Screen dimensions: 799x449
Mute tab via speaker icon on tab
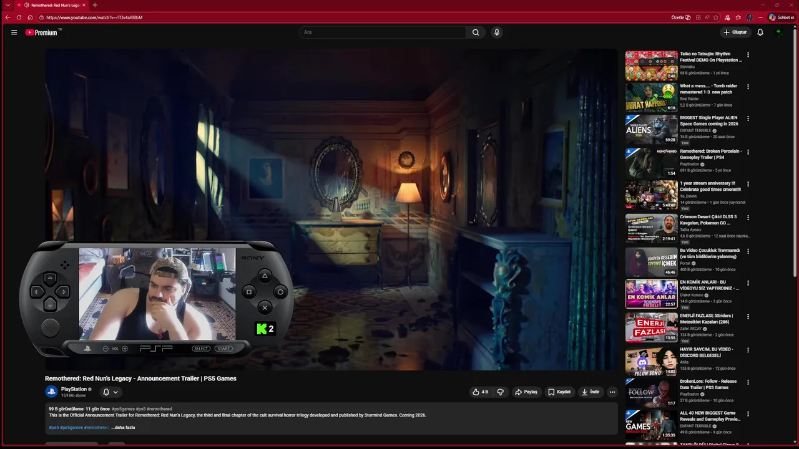[26, 5]
